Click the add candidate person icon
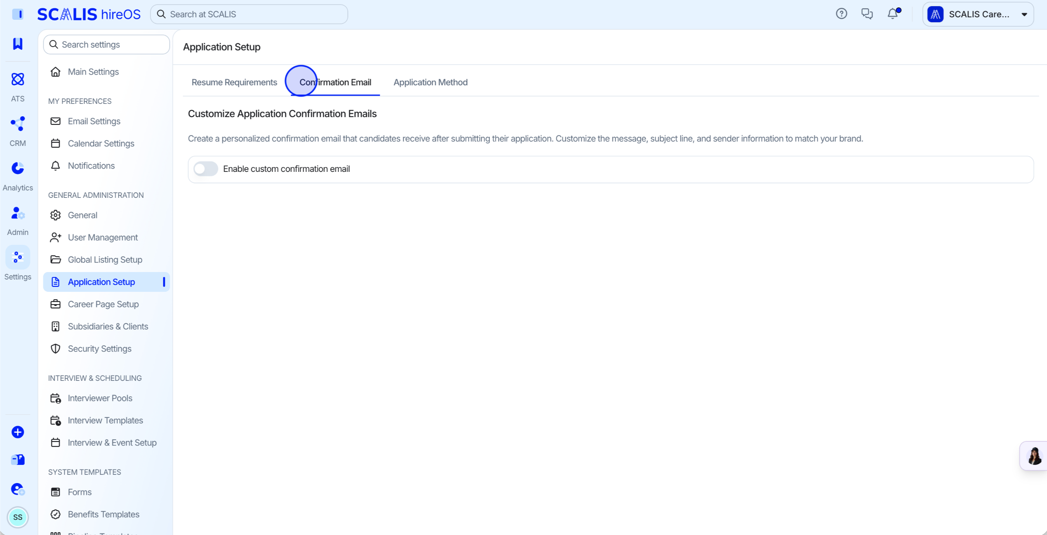Image resolution: width=1047 pixels, height=535 pixels. click(x=18, y=489)
